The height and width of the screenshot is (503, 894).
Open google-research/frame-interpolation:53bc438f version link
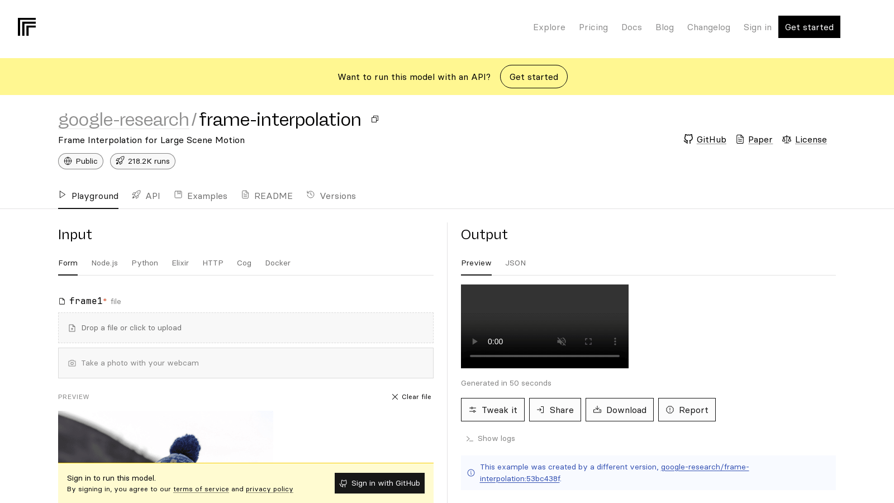pos(614,473)
